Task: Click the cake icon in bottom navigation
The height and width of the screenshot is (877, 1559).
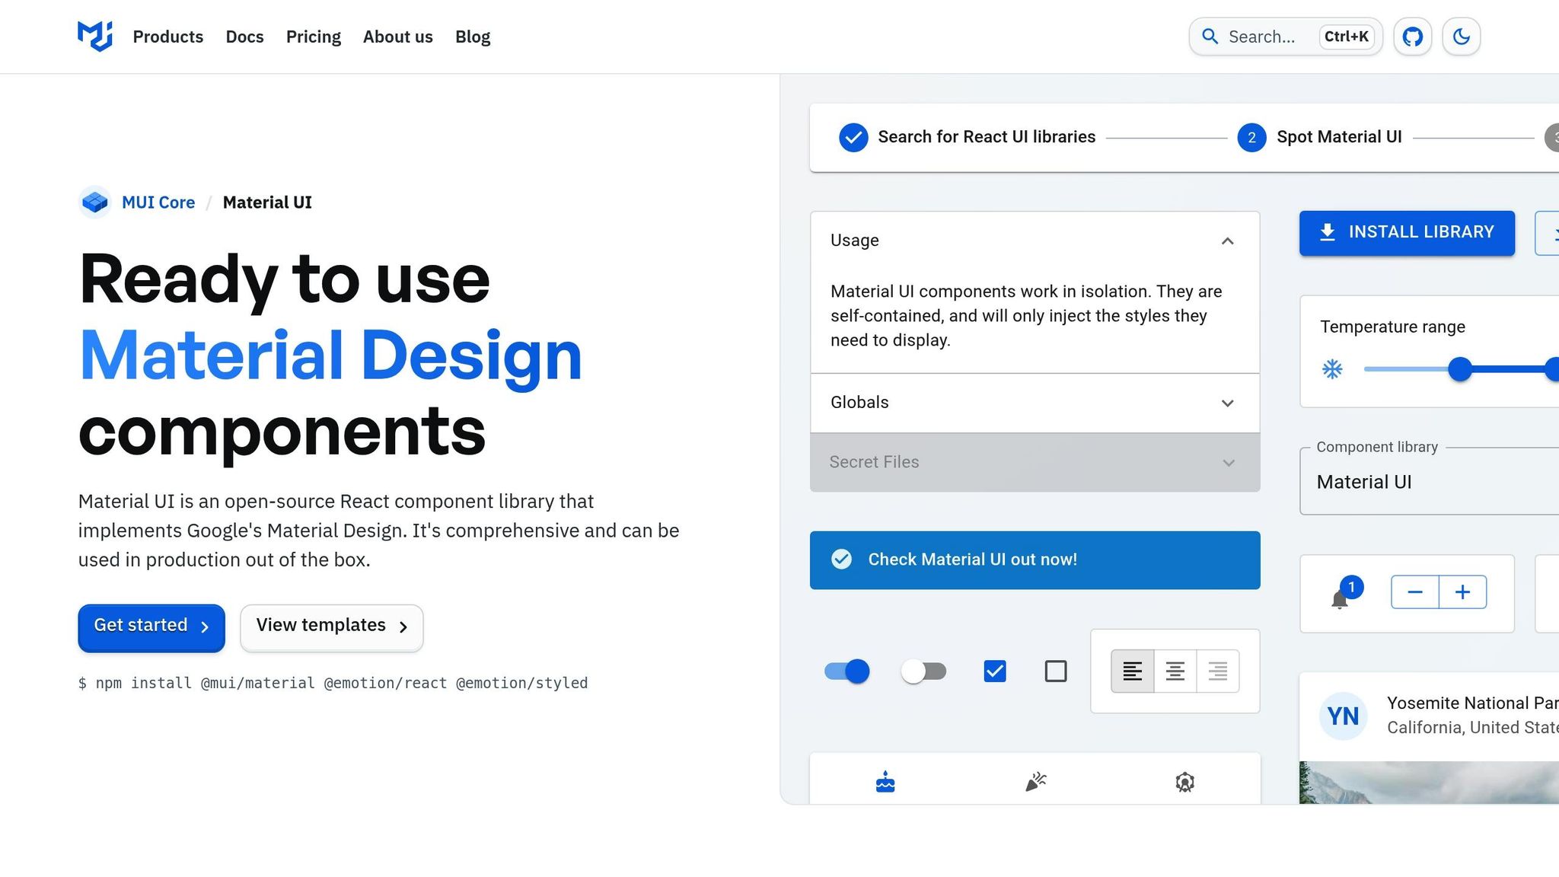Action: (x=885, y=782)
